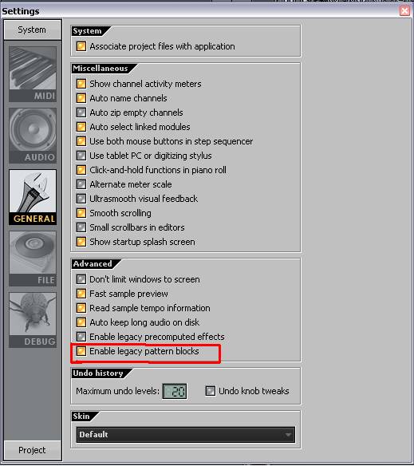Select the GENERAL wrench icon
414x466 pixels.
(33, 197)
